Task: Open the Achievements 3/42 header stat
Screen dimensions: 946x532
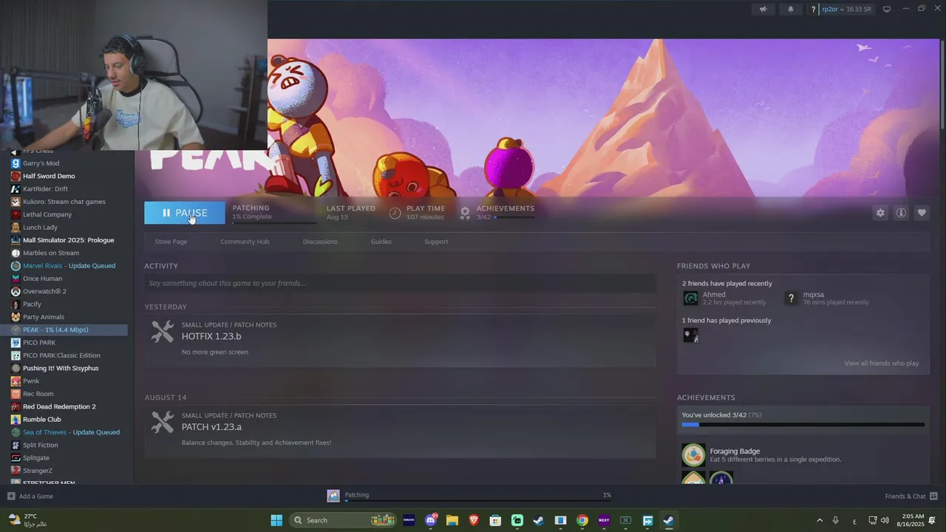Action: (x=497, y=212)
